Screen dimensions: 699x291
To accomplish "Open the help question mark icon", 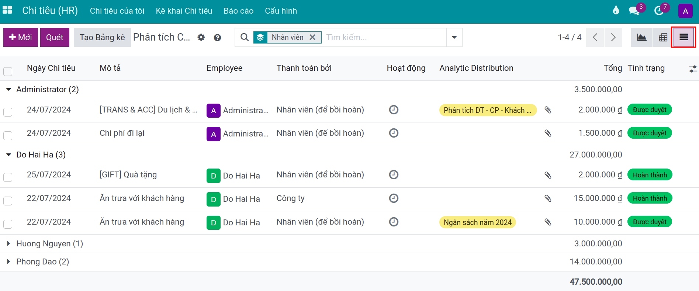I will [x=217, y=37].
